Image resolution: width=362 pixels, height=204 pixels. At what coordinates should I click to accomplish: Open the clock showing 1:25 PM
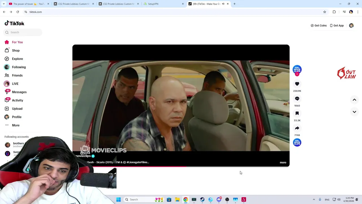(348, 199)
